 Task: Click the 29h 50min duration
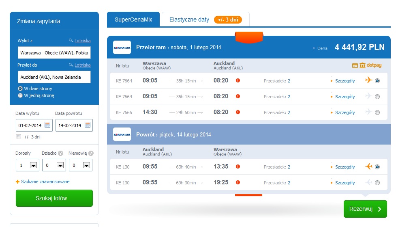click(x=186, y=112)
